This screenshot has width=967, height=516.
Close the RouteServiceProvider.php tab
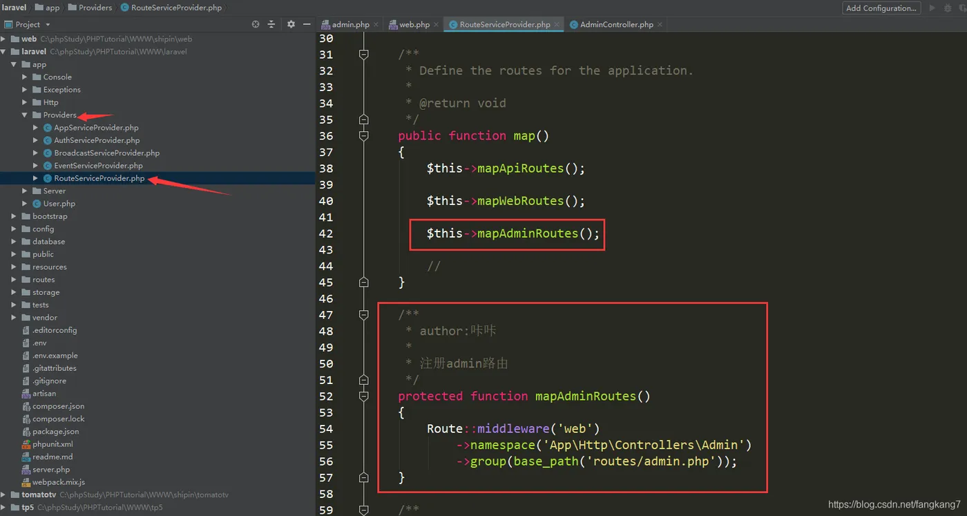point(557,24)
